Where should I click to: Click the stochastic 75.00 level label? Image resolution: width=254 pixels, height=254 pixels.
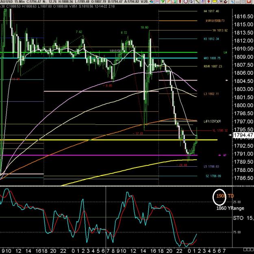click(x=237, y=232)
